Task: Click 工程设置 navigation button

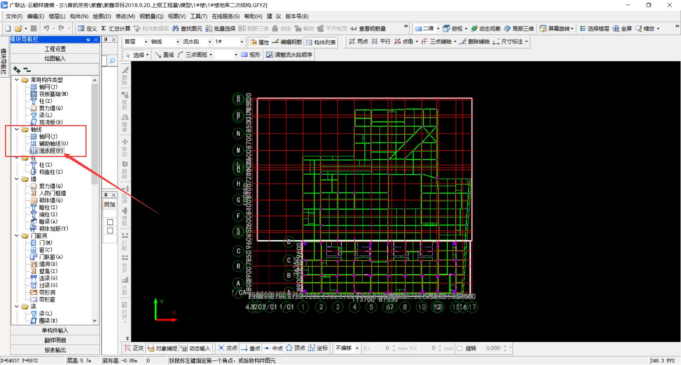Action: pyautogui.click(x=55, y=49)
